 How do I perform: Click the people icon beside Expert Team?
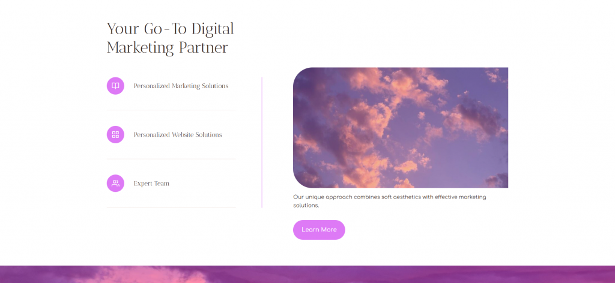(115, 183)
